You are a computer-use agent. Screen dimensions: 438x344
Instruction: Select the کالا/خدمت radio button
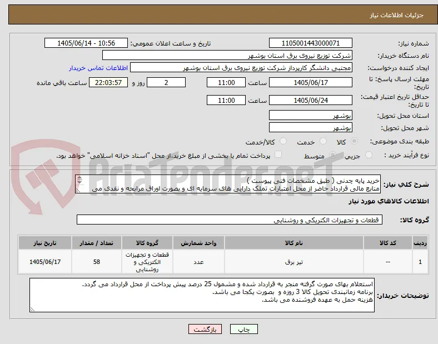(283, 141)
